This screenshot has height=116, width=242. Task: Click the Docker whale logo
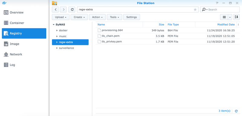(x=4, y=3)
